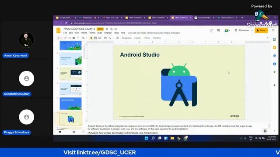Click the Android Studio slide title

[x=140, y=55]
